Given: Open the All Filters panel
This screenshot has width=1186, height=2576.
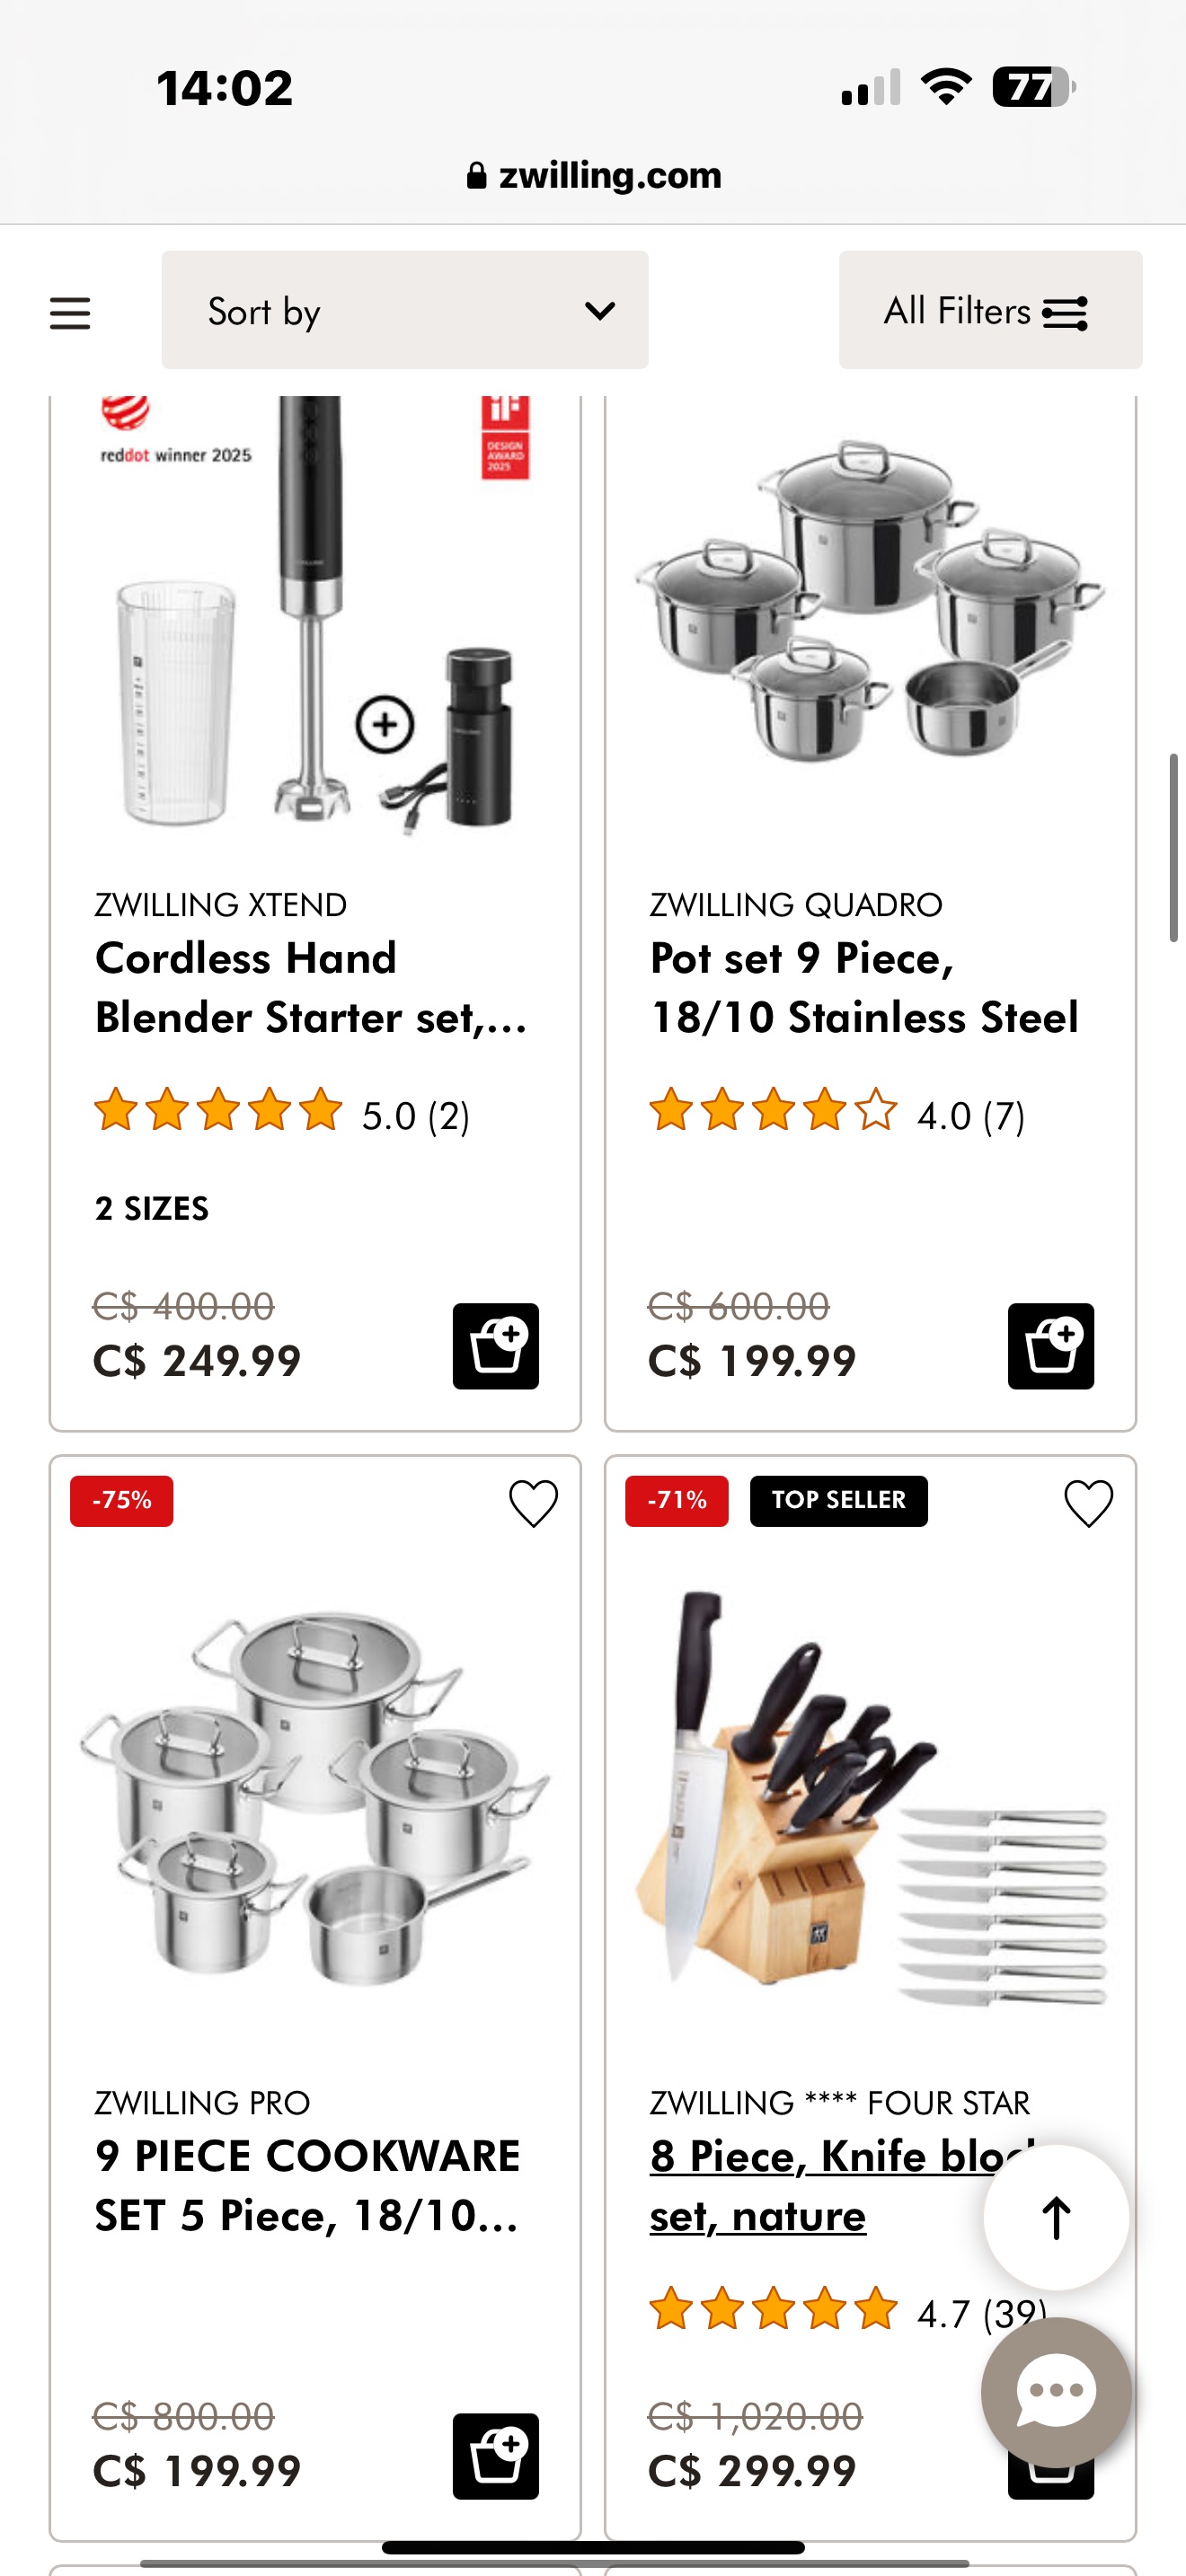Looking at the screenshot, I should (x=988, y=311).
